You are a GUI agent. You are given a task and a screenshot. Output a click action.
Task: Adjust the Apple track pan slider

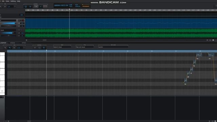click(x=9, y=36)
